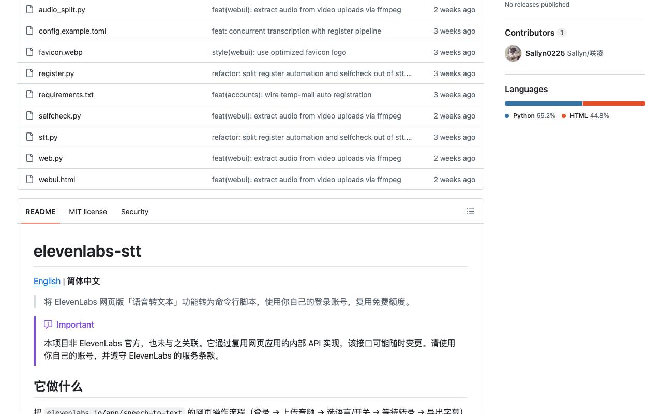The height and width of the screenshot is (414, 662).
Task: Open the web.py file
Action: [51, 158]
